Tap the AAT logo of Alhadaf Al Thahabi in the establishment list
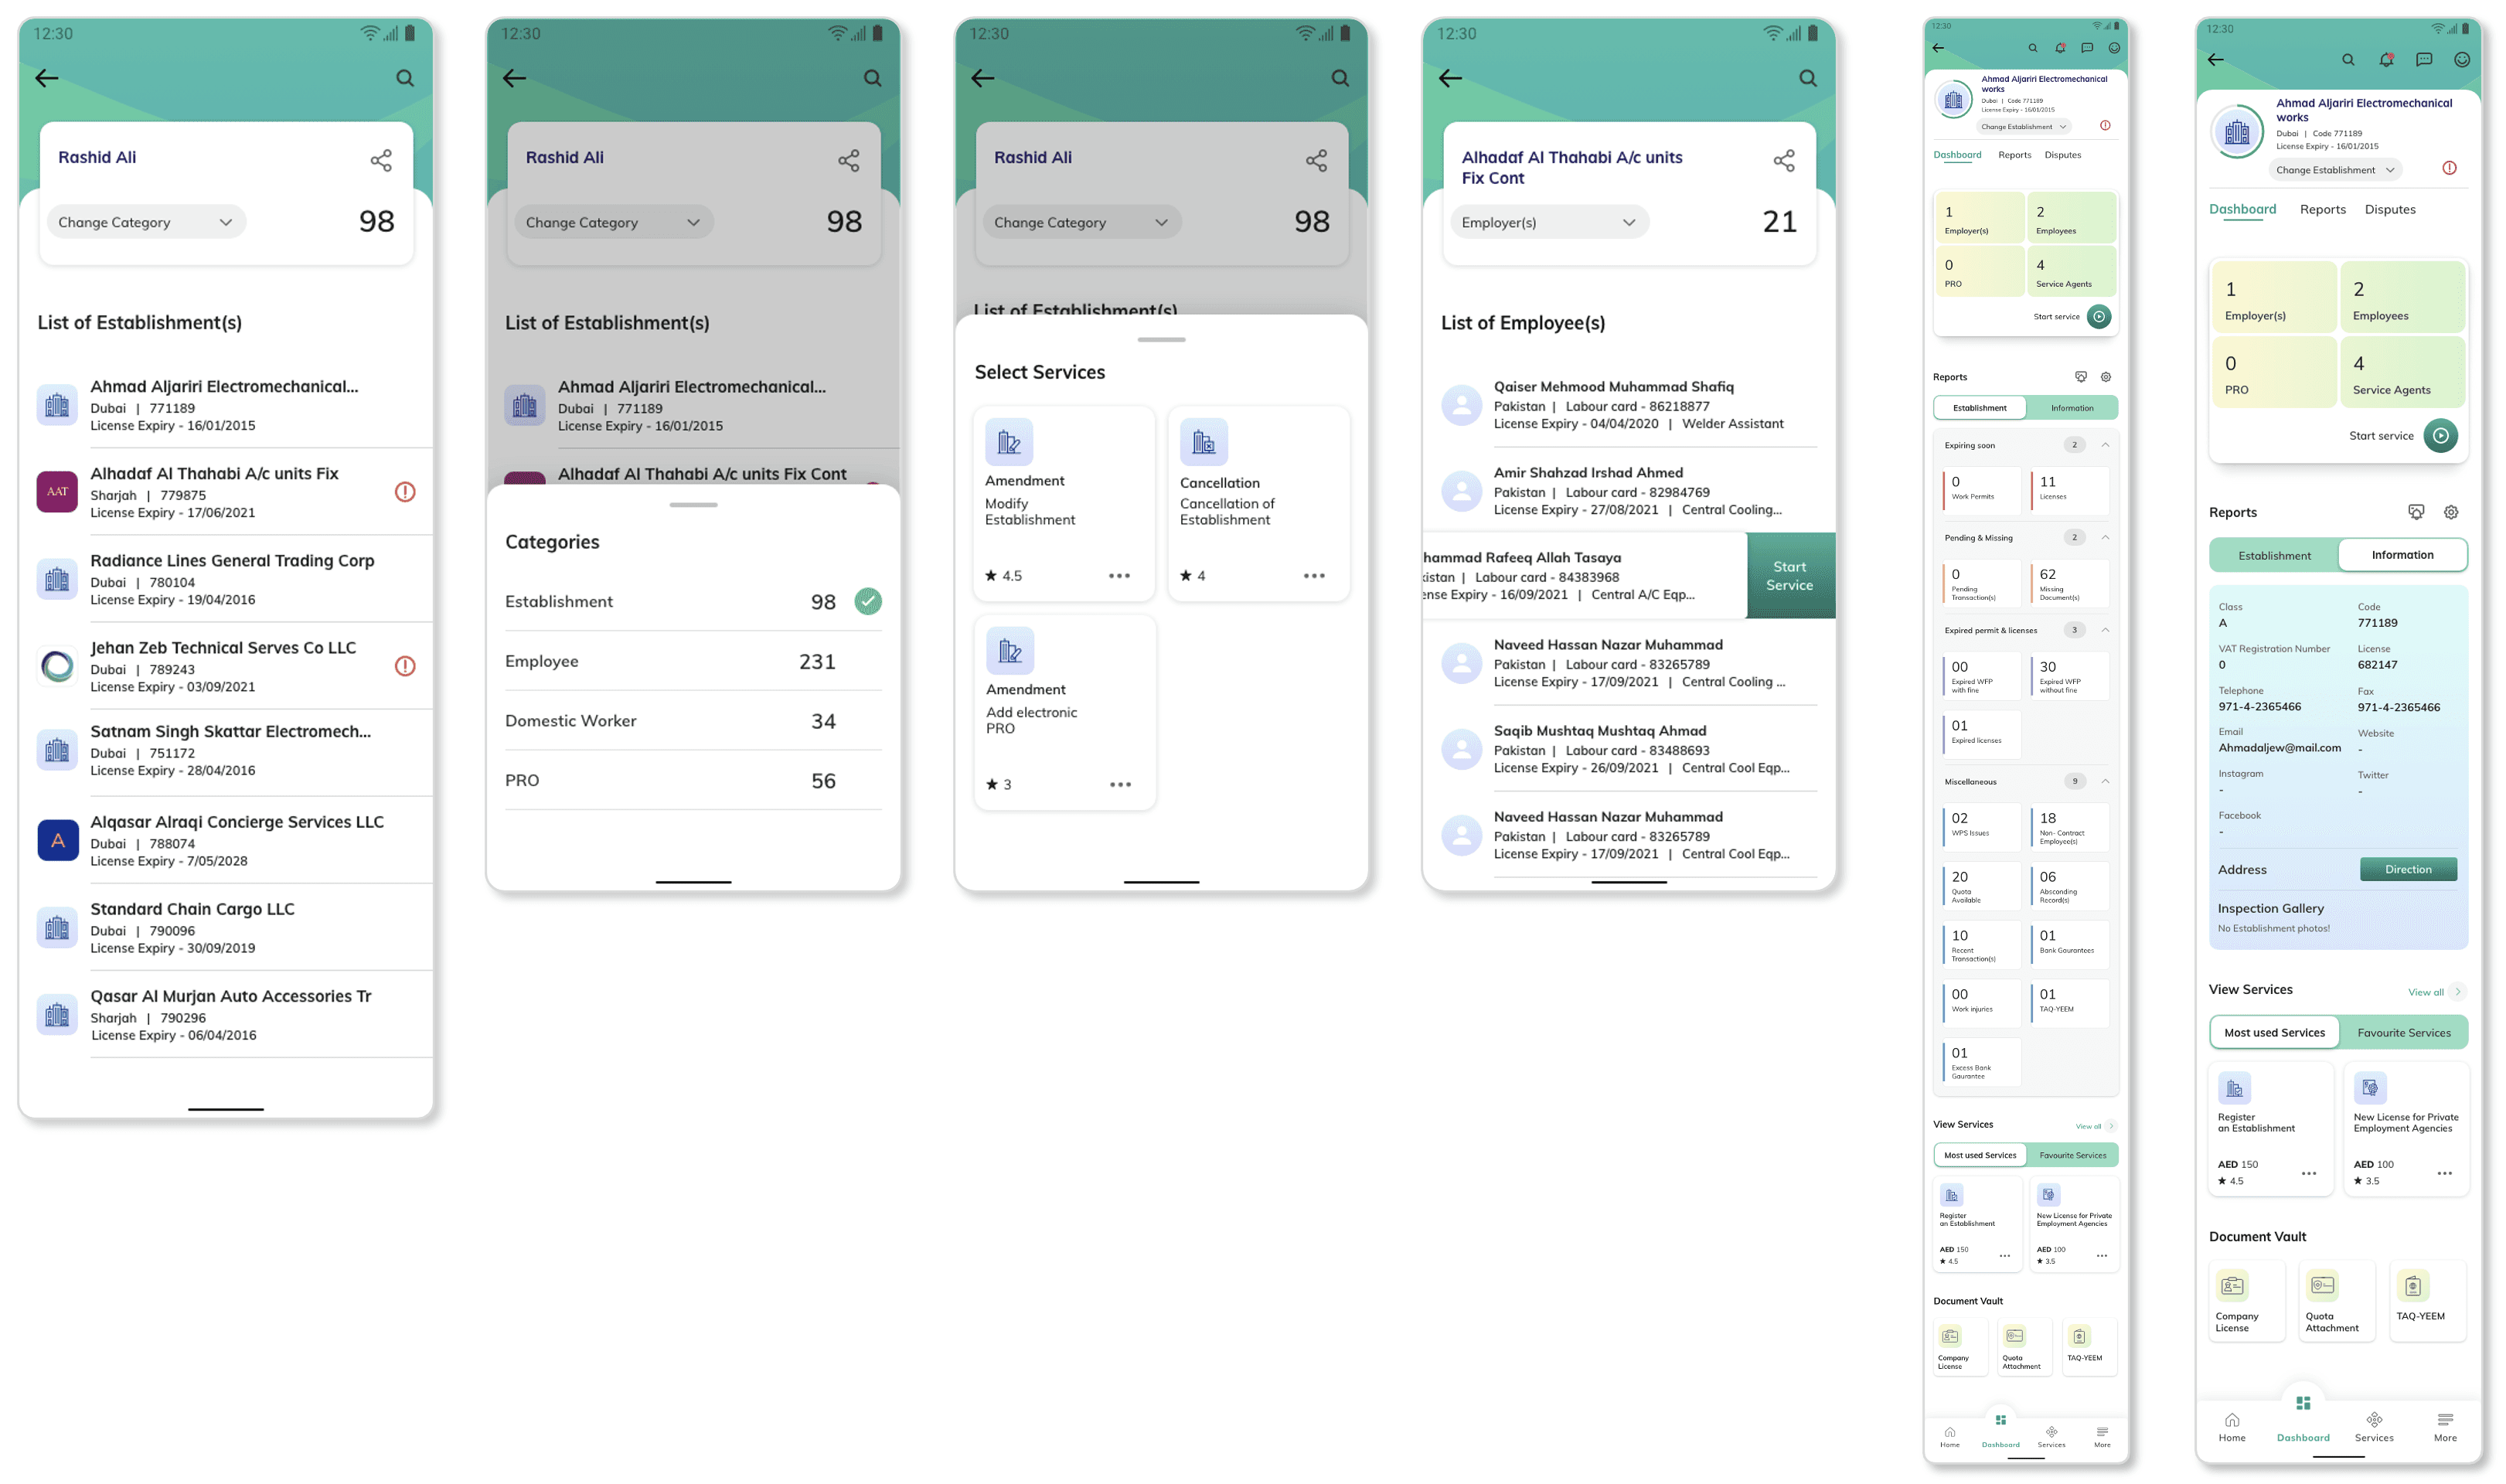The height and width of the screenshot is (1484, 2506). pos(57,492)
